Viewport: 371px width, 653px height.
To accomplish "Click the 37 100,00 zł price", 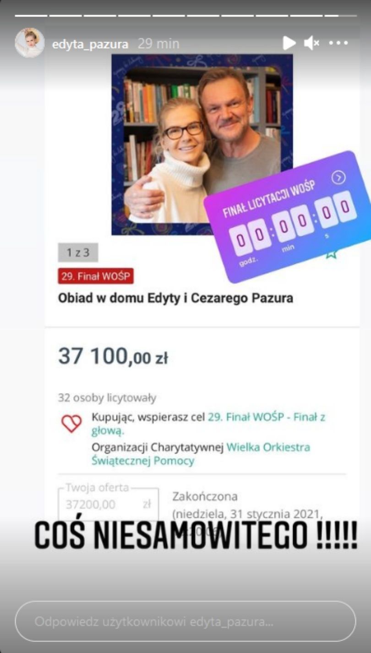I will 113,357.
